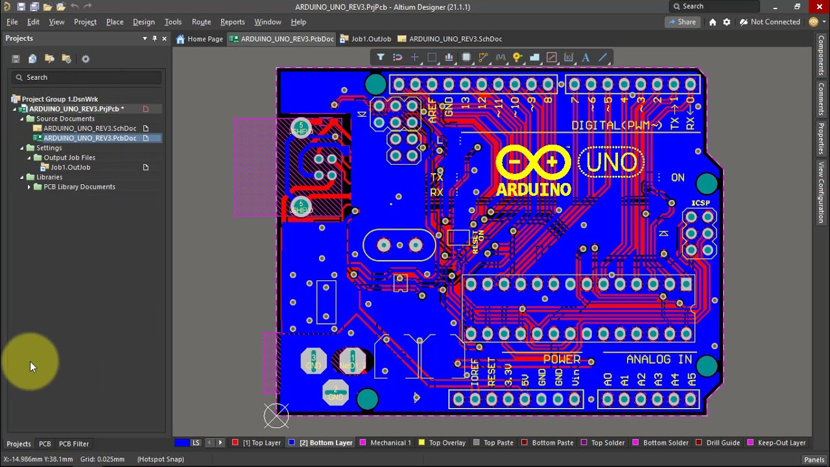
Task: Collapse Settings folder
Action: [21, 148]
